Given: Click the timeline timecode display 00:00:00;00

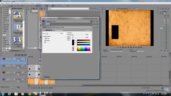Looking at the screenshot, I should pos(21,55).
